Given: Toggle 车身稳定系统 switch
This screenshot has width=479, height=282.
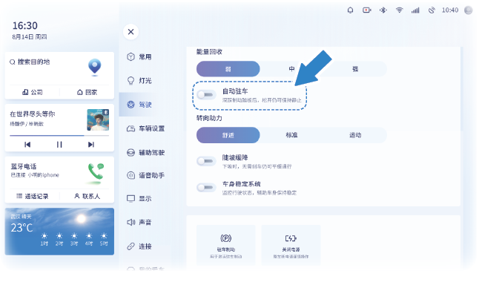Looking at the screenshot, I should point(206,187).
